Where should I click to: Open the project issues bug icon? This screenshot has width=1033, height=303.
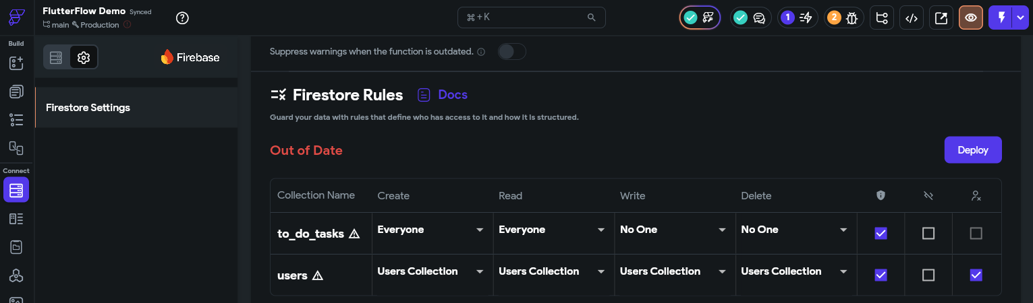843,18
